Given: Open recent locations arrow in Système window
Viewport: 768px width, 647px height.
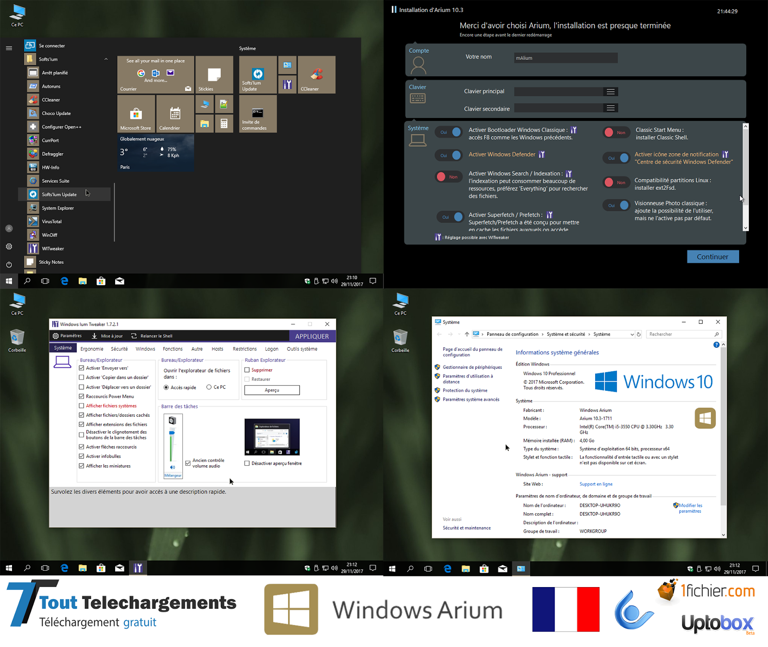Looking at the screenshot, I should point(459,334).
